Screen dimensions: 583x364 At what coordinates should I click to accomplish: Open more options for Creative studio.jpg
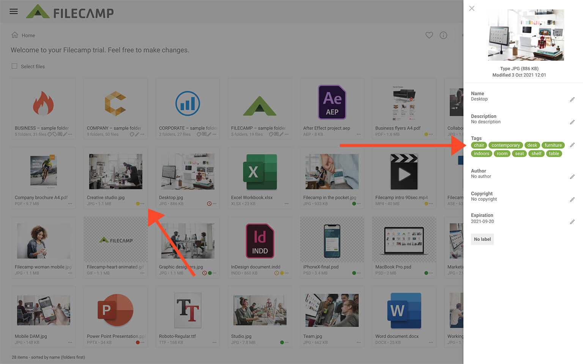(142, 204)
